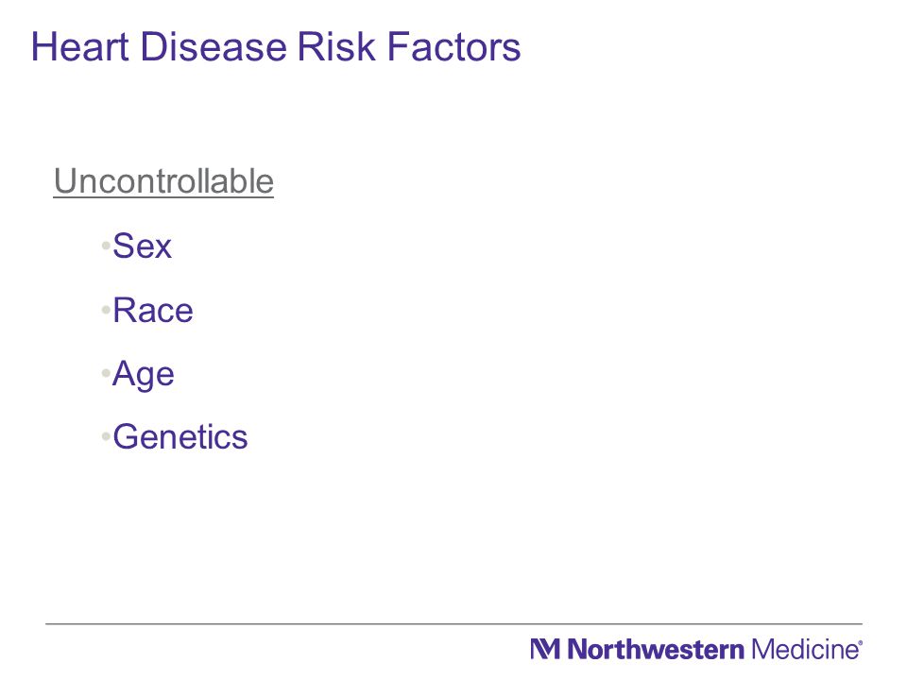Select the underlined Uncontrollable heading
907x680 pixels.
coord(163,181)
